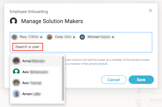Viewport: 162px width, 107px height.
Task: Pick Arnon from the suggestions list
Action: click(36, 94)
